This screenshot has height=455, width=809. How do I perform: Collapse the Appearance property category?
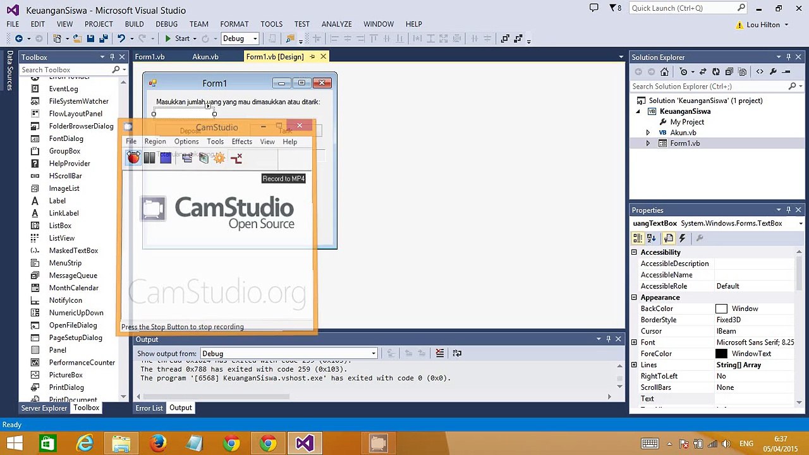click(x=634, y=297)
